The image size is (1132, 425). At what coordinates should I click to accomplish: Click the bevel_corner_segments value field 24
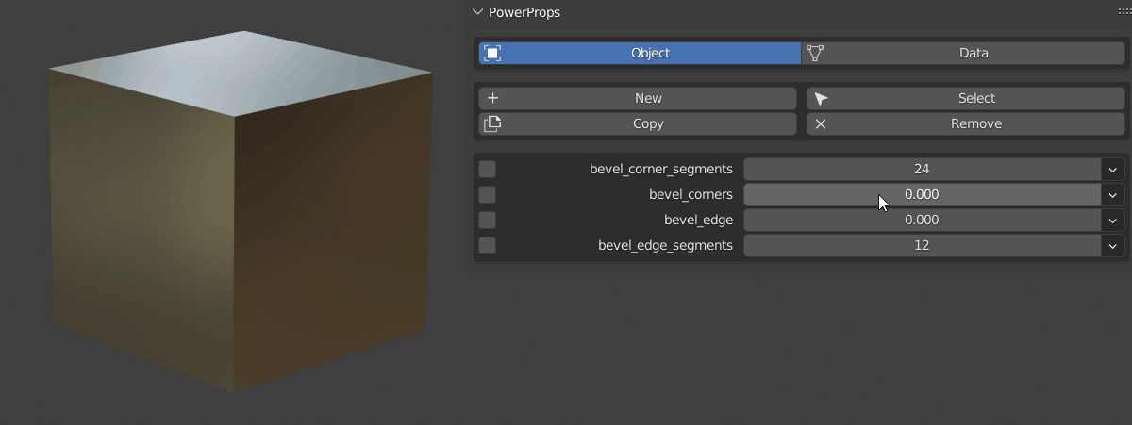pyautogui.click(x=922, y=169)
